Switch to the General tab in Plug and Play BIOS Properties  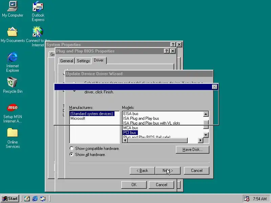[x=66, y=61]
